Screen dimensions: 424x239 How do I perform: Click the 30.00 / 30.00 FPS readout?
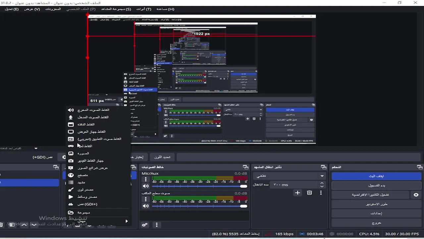[402, 234]
